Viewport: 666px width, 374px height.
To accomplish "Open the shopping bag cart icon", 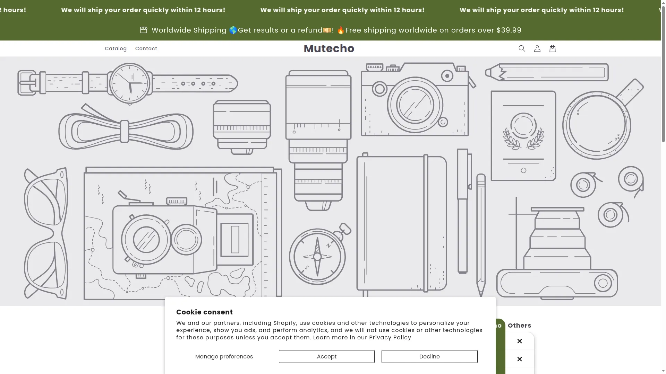I will coord(553,48).
